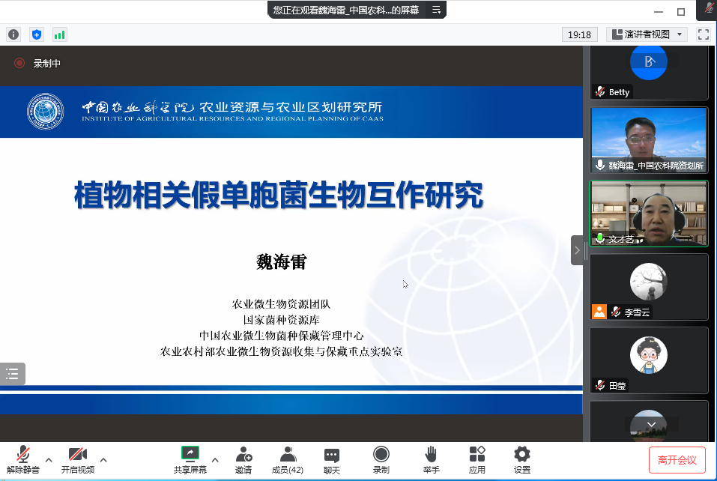Expand audio options arrow beside 解除静音
The height and width of the screenshot is (481, 717).
coord(49,459)
